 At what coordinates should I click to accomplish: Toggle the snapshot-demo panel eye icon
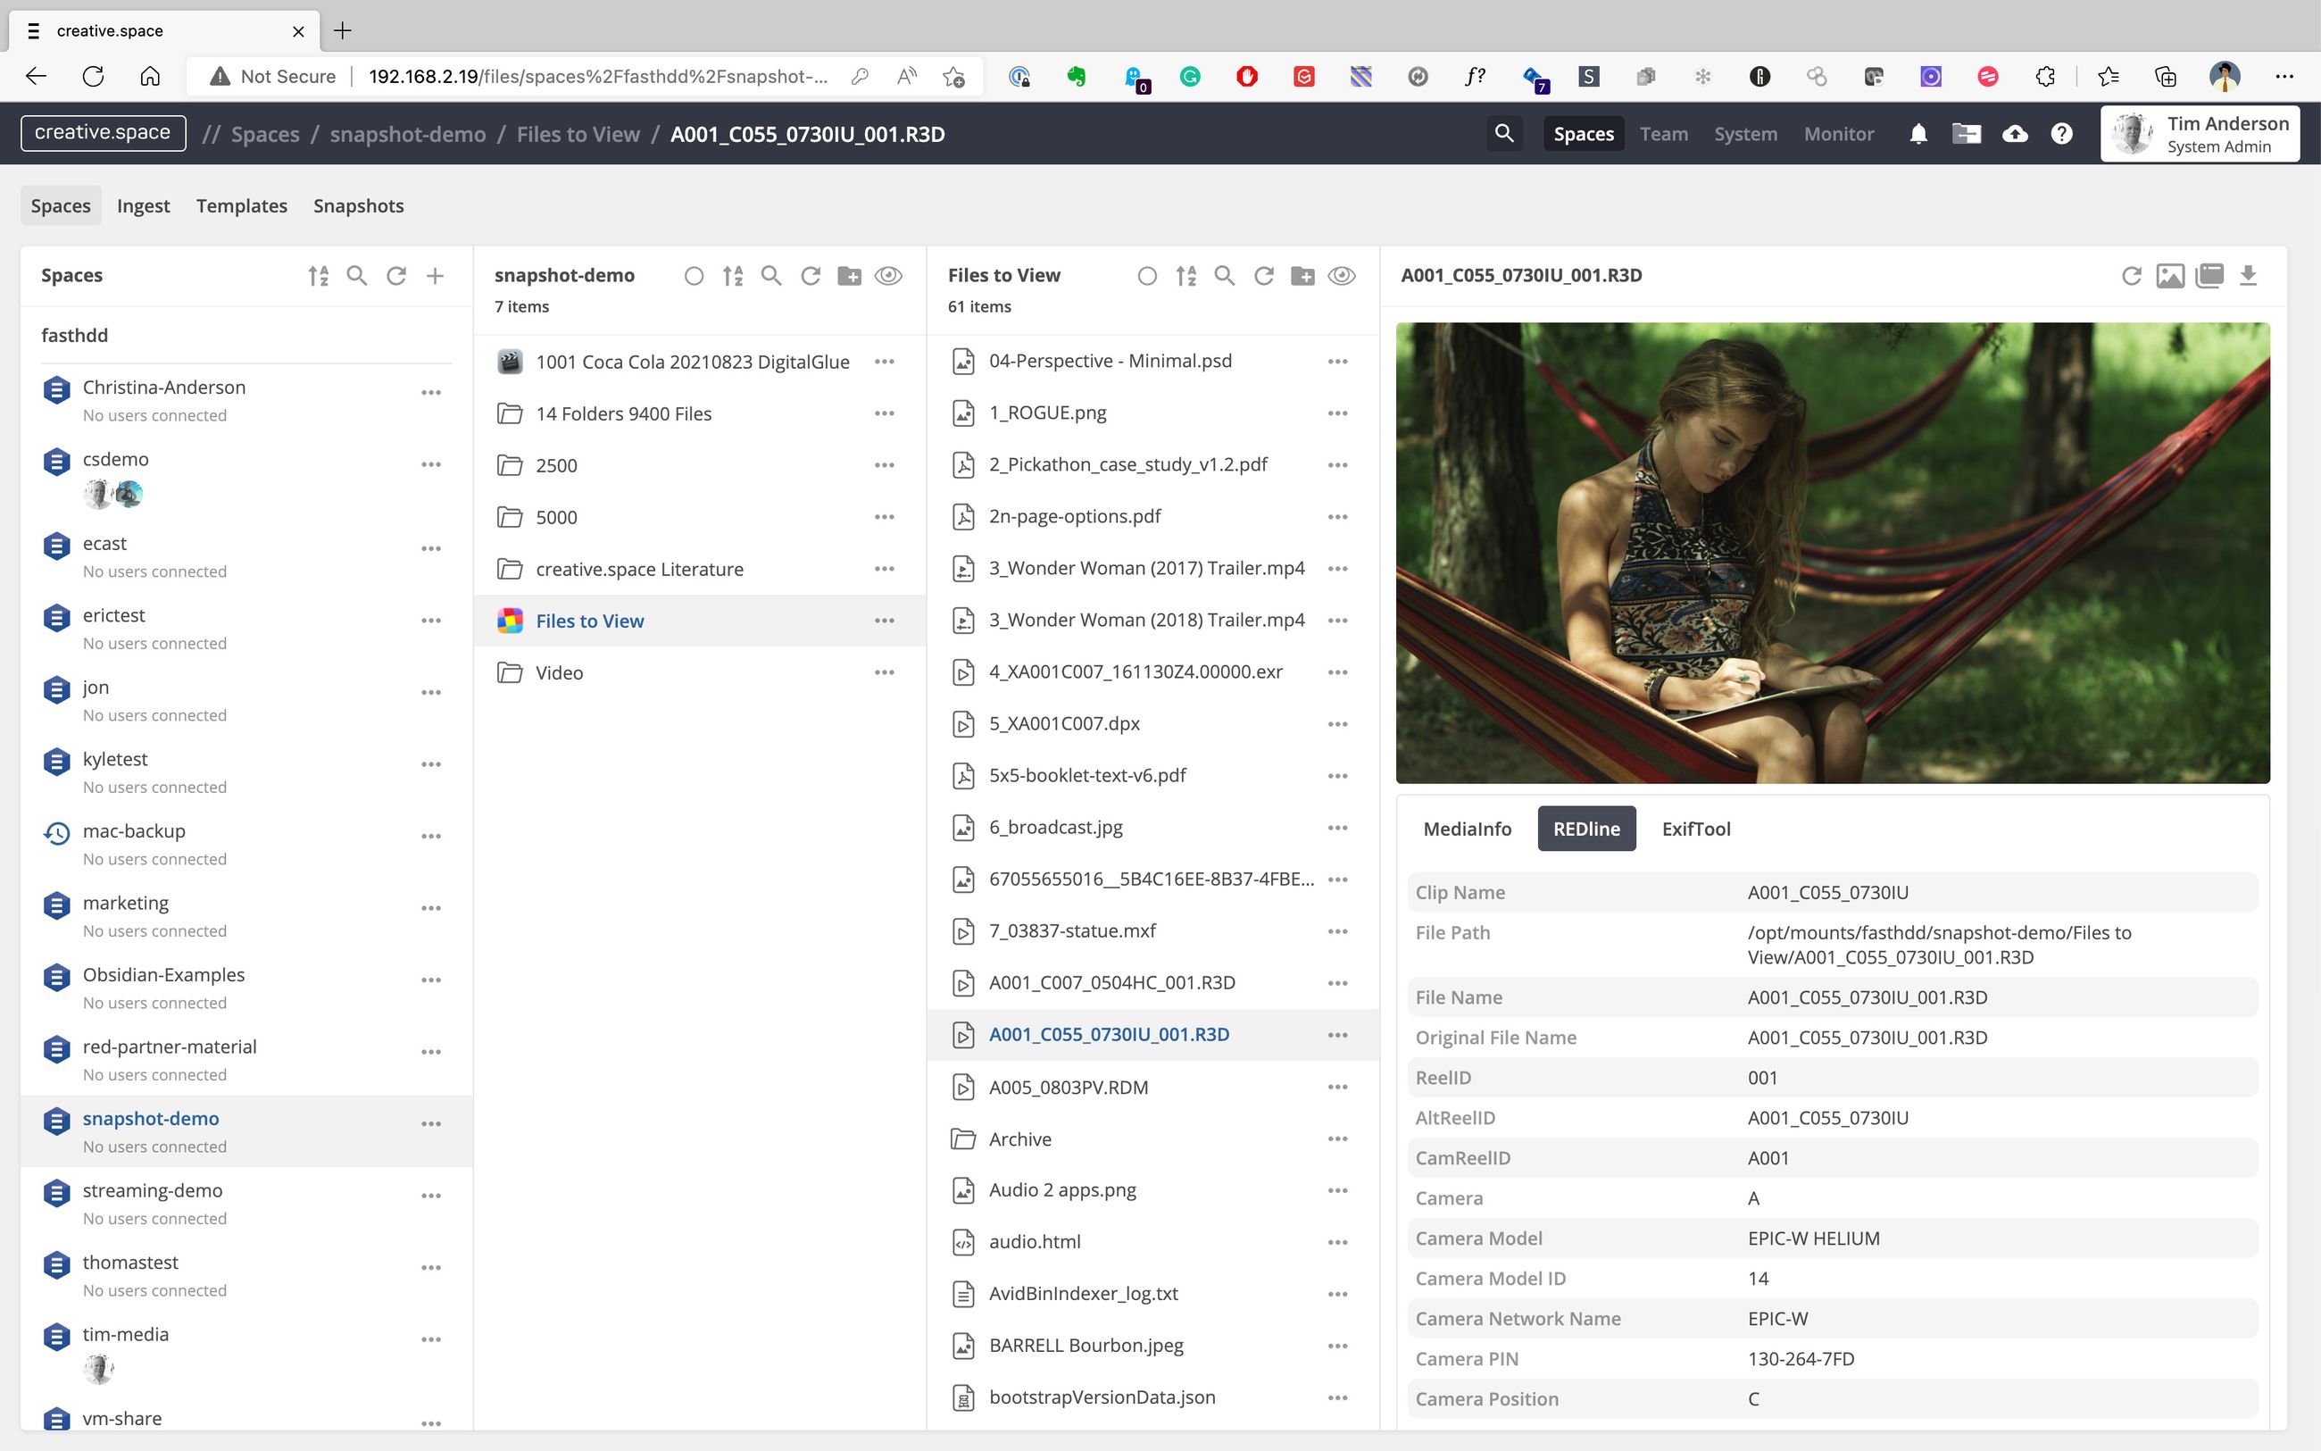(x=889, y=277)
